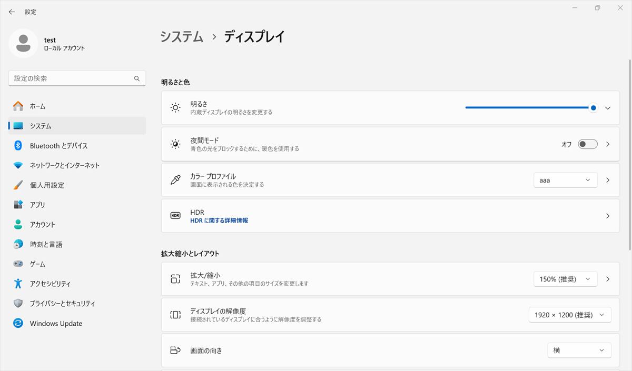Click システム in the breadcrumb
This screenshot has width=632, height=371.
tap(182, 37)
